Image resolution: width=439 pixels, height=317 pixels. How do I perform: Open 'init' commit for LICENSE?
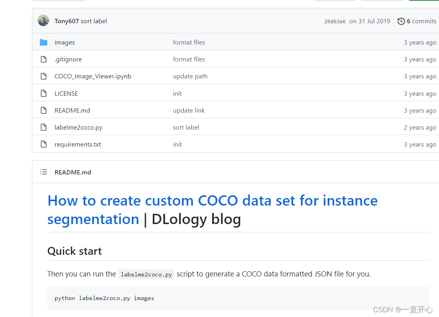pos(177,94)
